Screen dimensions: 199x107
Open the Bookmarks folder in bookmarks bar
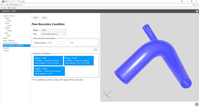(x=12, y=8)
